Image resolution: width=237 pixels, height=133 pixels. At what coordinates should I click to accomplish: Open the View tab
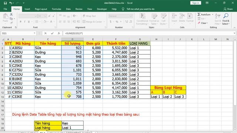point(90,9)
